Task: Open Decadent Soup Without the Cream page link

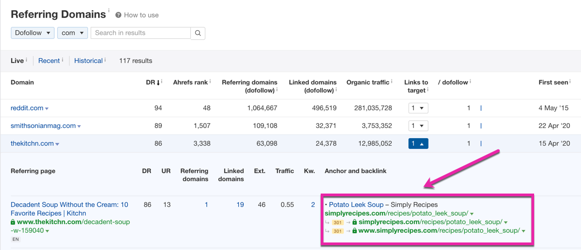Action: pyautogui.click(x=70, y=209)
